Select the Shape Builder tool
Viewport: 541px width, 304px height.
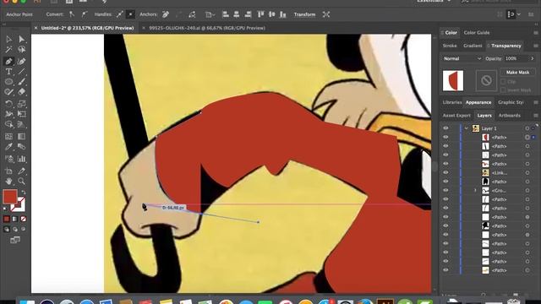click(x=9, y=124)
